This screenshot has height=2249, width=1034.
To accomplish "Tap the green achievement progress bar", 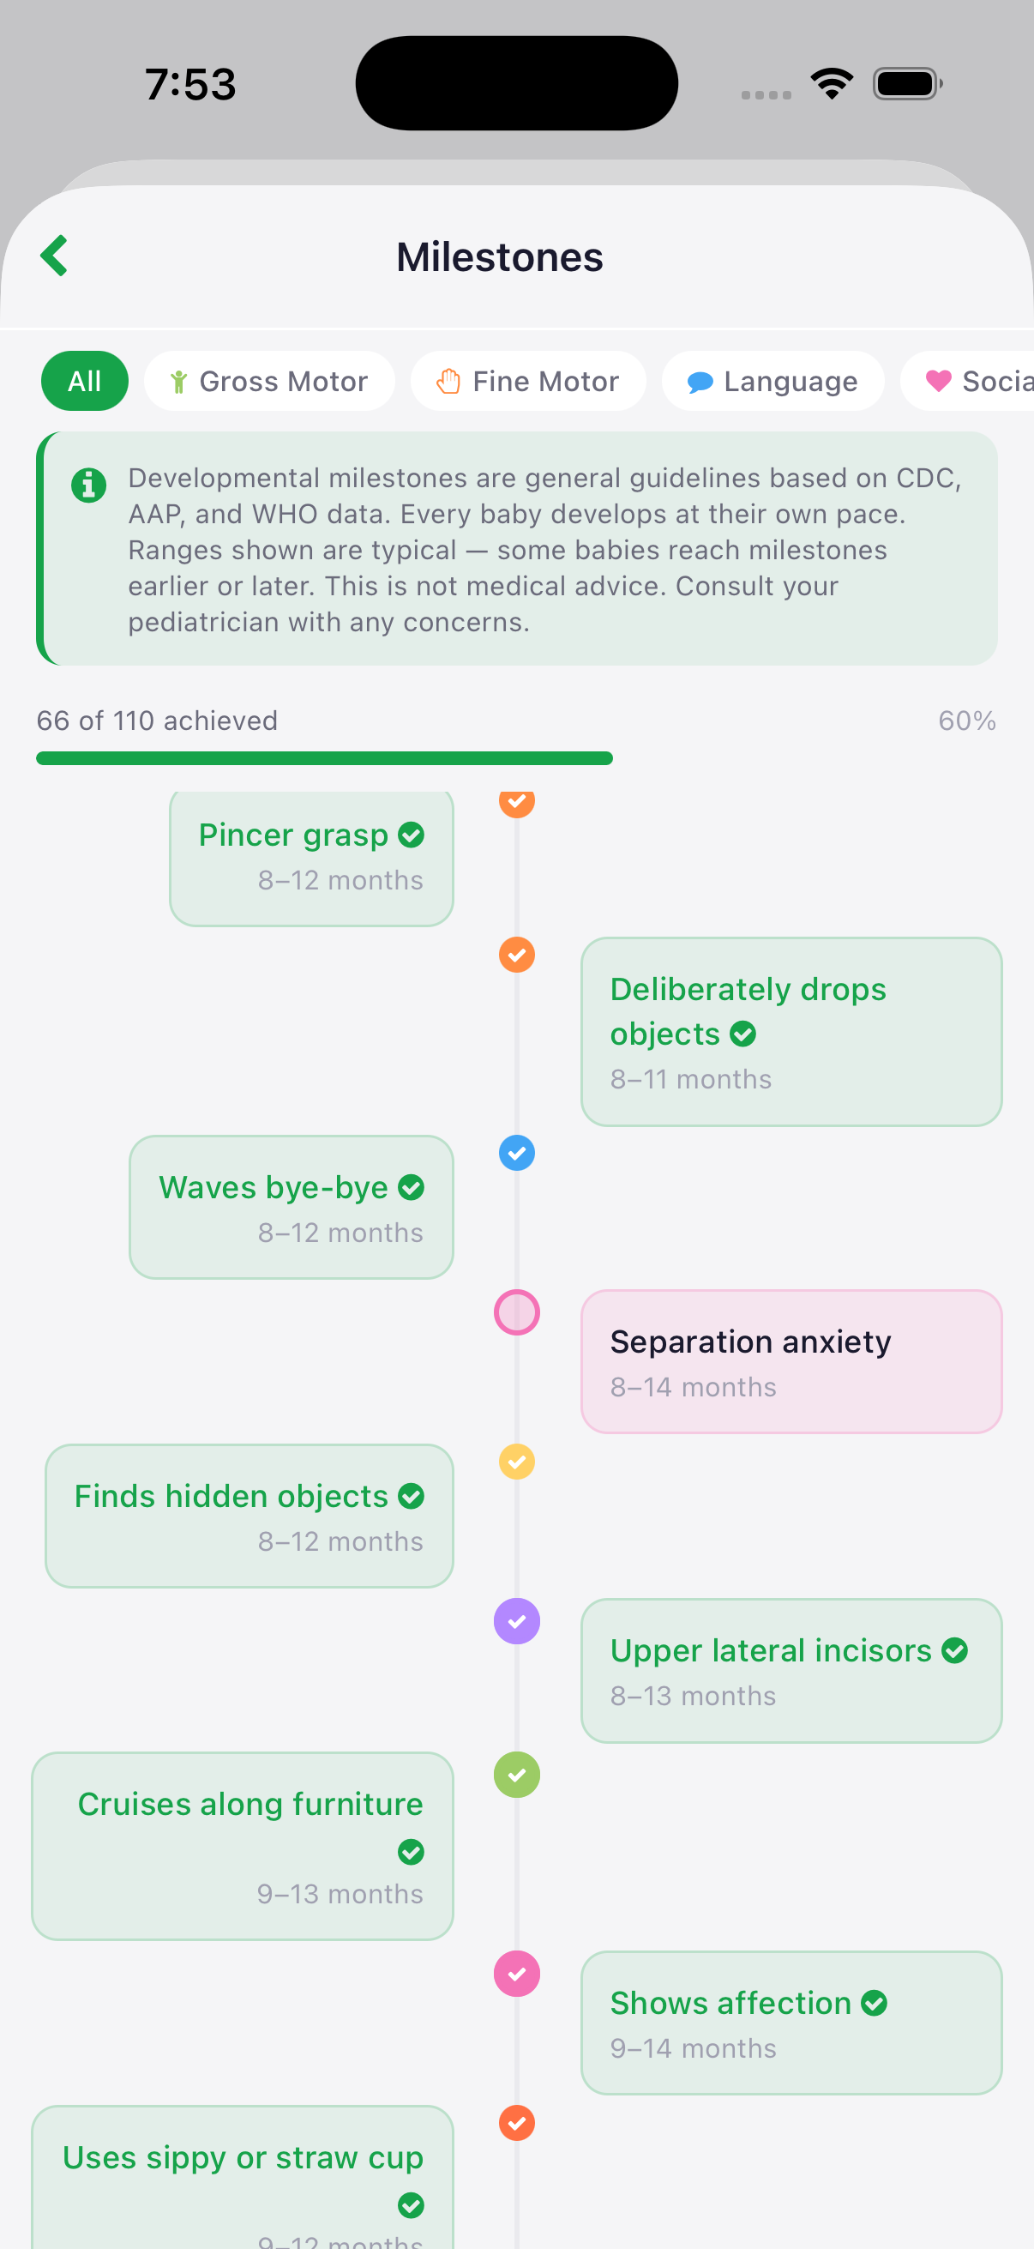I will click(x=325, y=758).
